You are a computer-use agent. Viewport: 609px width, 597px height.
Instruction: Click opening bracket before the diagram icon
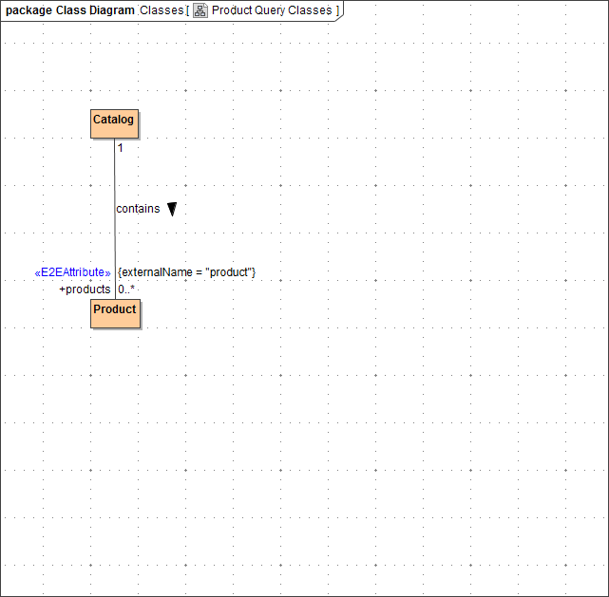[187, 10]
